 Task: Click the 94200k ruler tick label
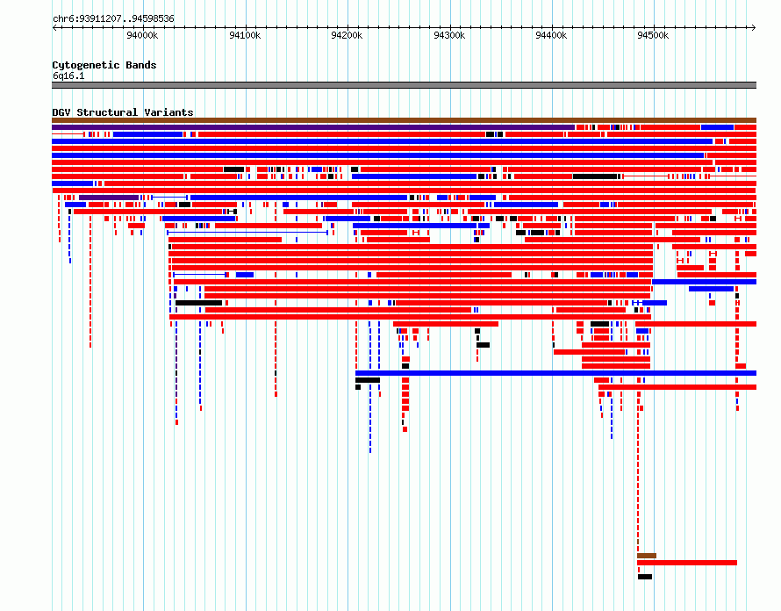tap(347, 35)
